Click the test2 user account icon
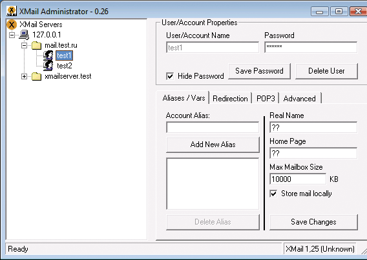 point(48,66)
